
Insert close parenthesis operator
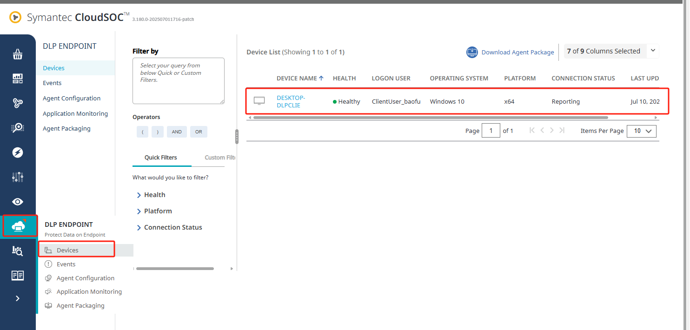coord(158,132)
